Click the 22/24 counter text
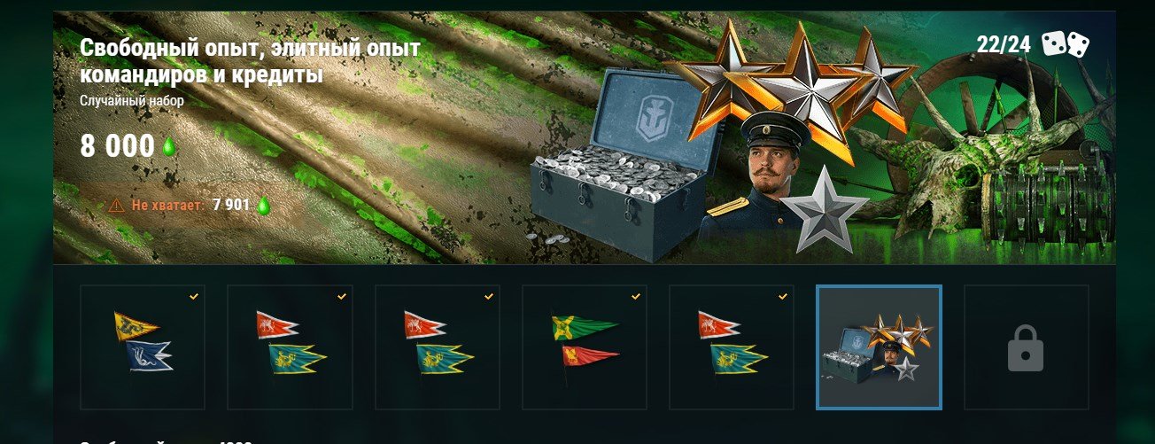Image resolution: width=1155 pixels, height=444 pixels. coord(1004,44)
